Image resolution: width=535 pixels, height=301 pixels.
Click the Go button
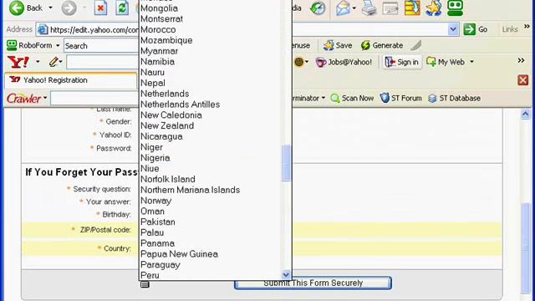coord(476,29)
